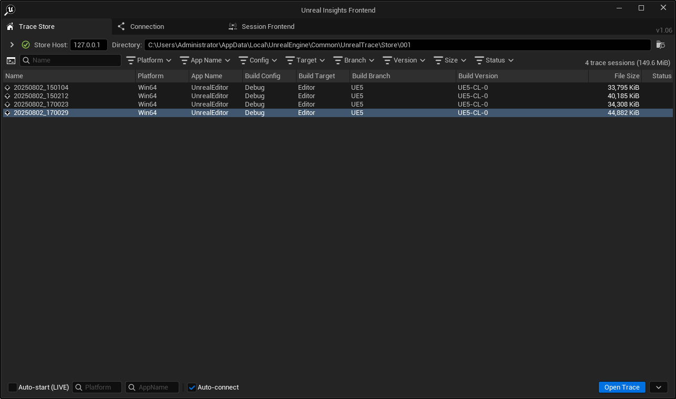
Task: Open the dropdown arrow next to Open Trace
Action: 659,387
